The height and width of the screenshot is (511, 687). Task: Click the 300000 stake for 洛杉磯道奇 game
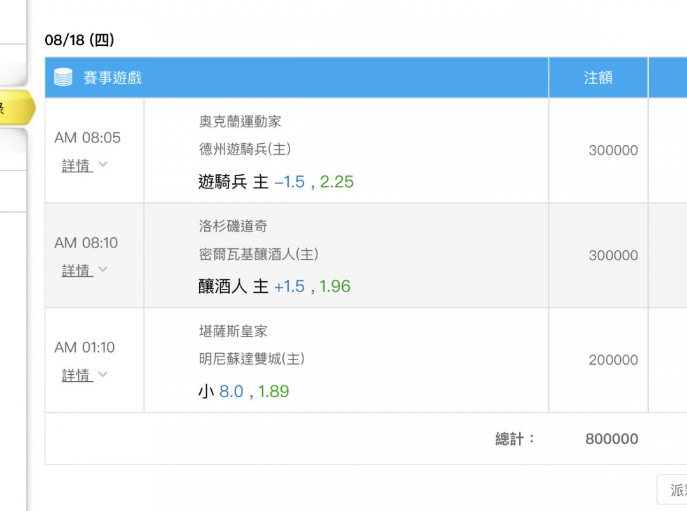613,255
